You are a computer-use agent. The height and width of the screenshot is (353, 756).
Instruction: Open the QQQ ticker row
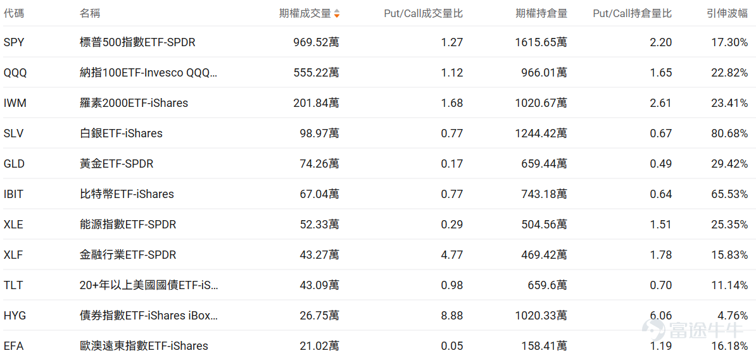coord(378,73)
